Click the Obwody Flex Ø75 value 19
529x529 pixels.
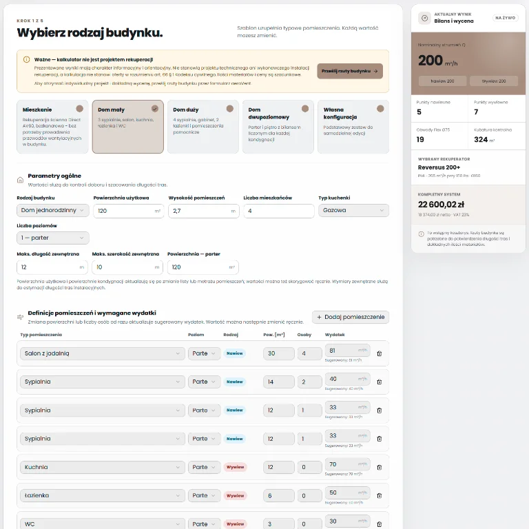pyautogui.click(x=420, y=140)
